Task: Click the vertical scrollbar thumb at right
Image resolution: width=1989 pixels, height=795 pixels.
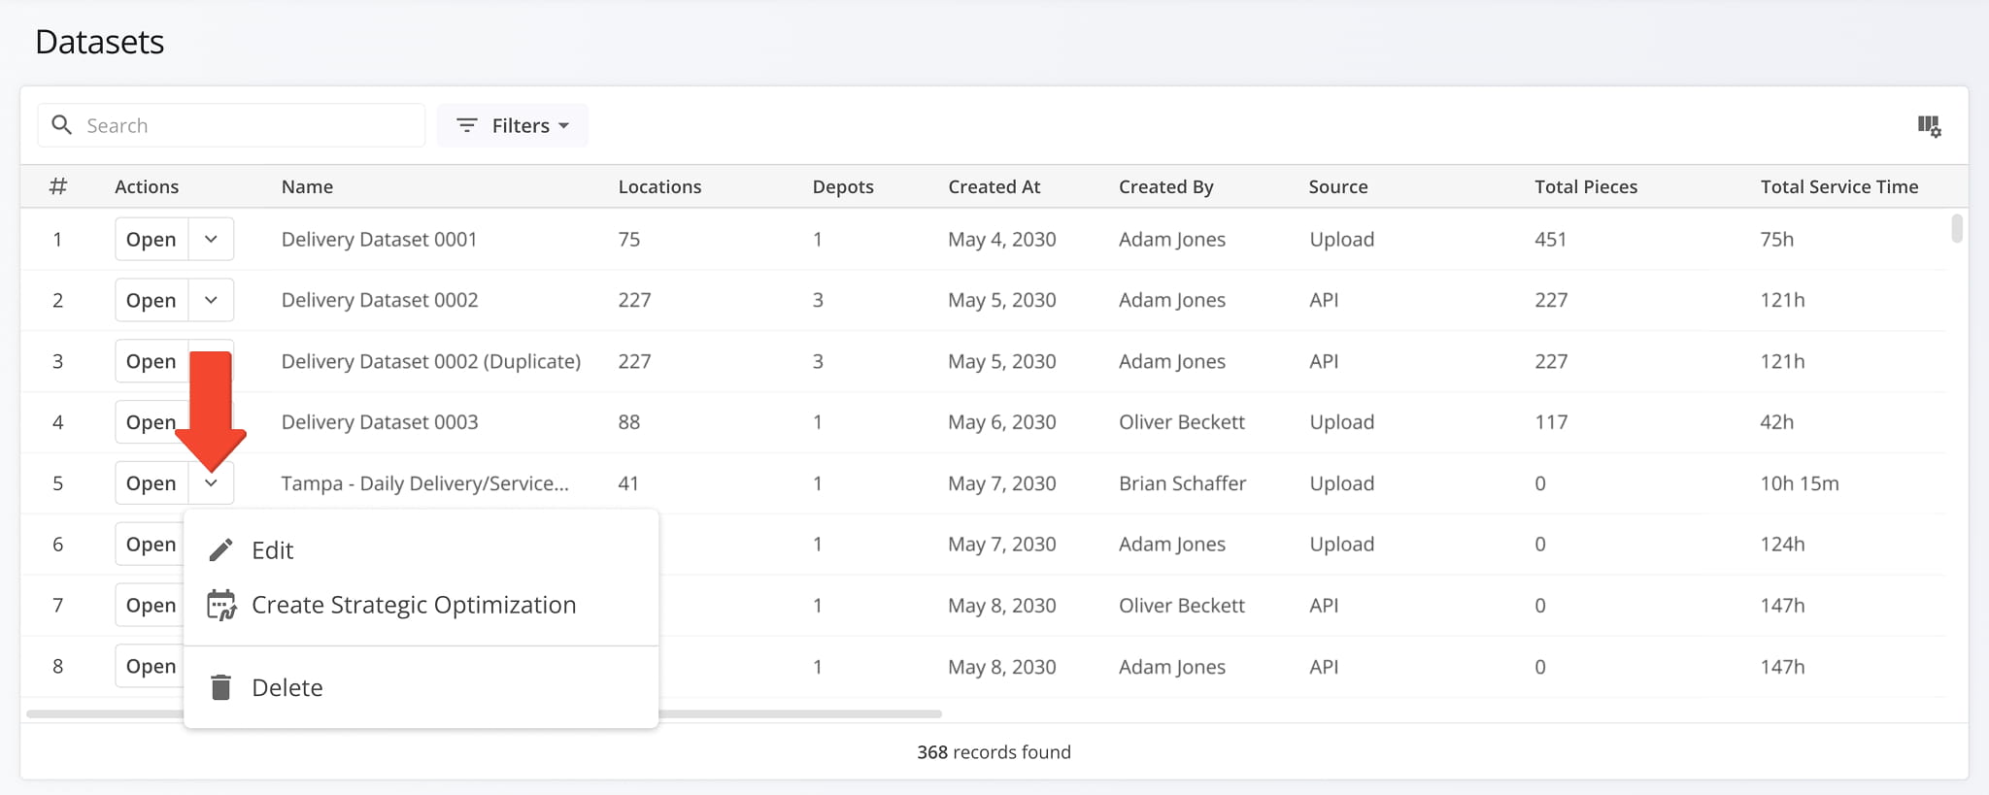Action: click(1957, 228)
